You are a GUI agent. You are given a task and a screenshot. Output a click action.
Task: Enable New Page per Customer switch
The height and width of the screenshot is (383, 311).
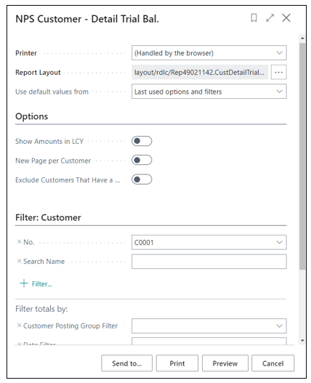[142, 160]
